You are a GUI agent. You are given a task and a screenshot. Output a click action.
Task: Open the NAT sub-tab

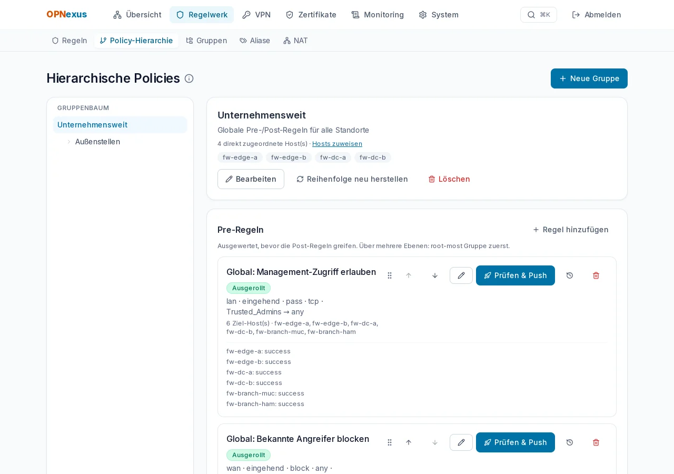tap(295, 41)
